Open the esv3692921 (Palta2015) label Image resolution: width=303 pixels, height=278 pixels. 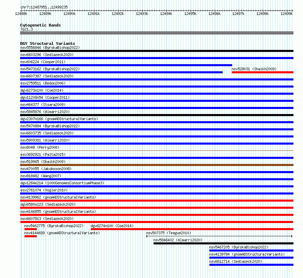click(43, 154)
